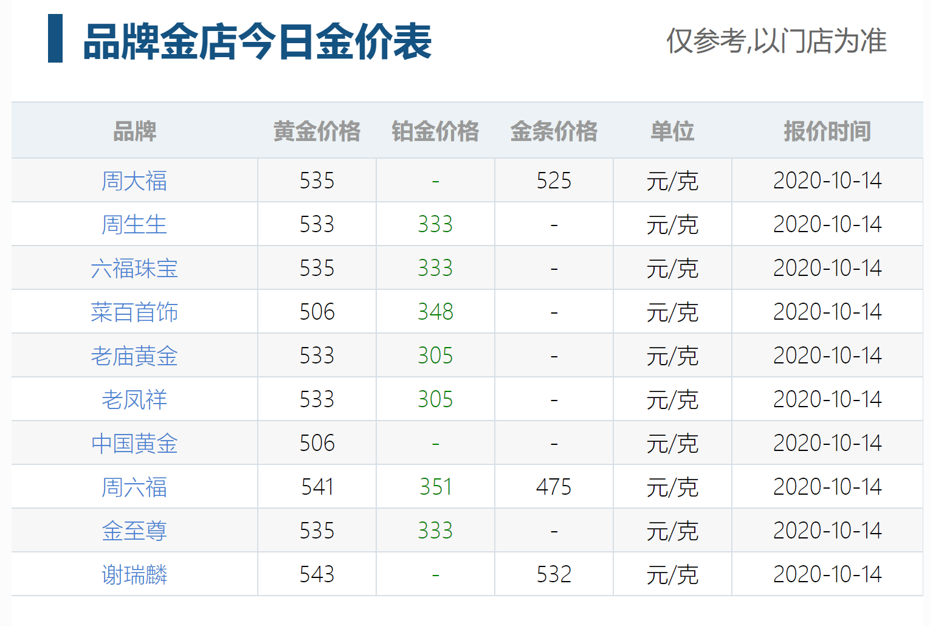This screenshot has height=626, width=930.
Task: Select 周六福 gold price 541
Action: coord(317,487)
